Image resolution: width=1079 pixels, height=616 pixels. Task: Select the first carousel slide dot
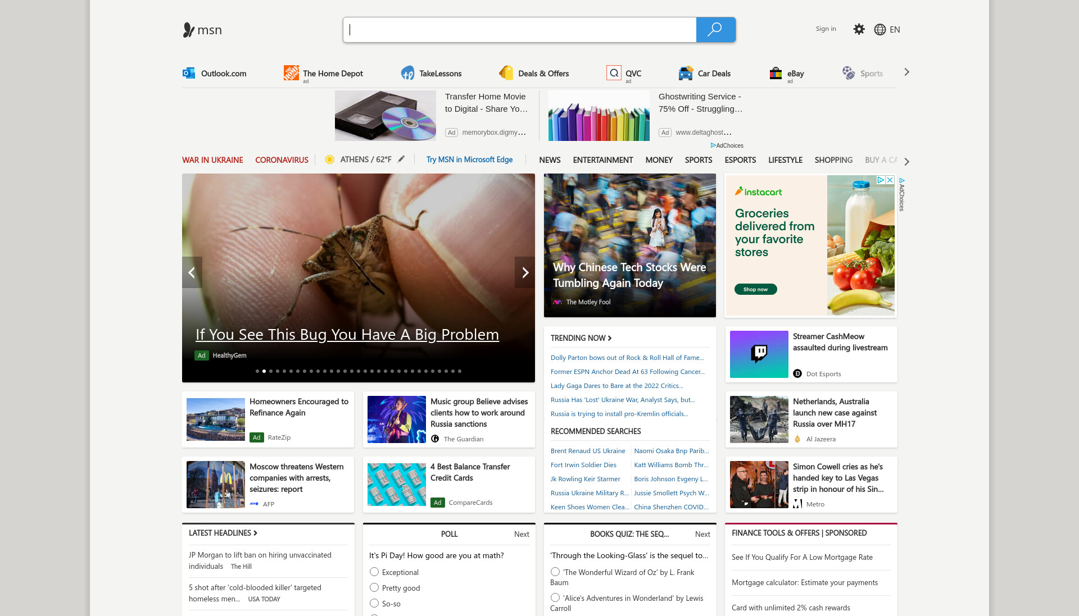click(257, 371)
